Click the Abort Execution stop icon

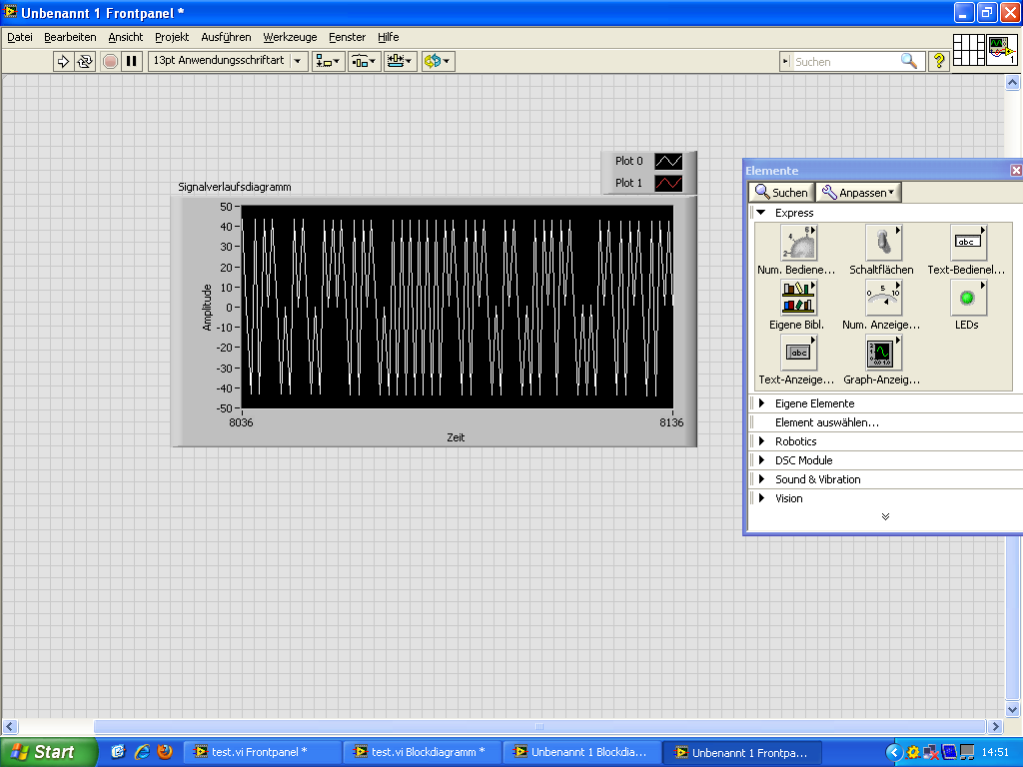click(110, 61)
